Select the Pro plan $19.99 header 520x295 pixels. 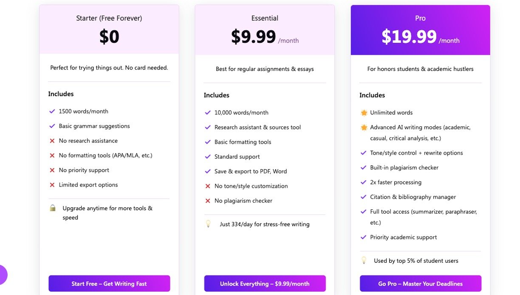point(420,30)
